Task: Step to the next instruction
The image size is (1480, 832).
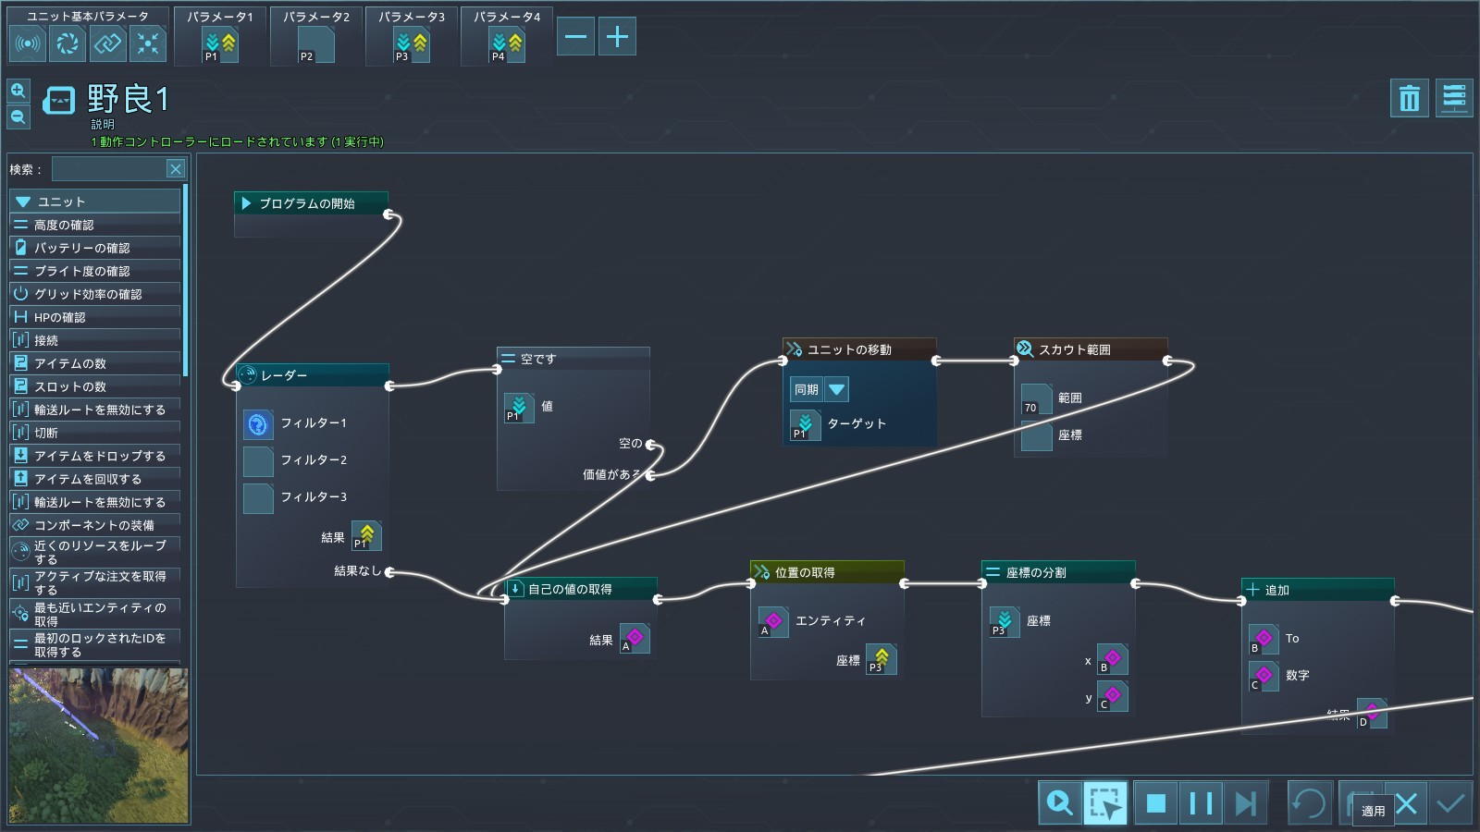Action: coord(1245,803)
